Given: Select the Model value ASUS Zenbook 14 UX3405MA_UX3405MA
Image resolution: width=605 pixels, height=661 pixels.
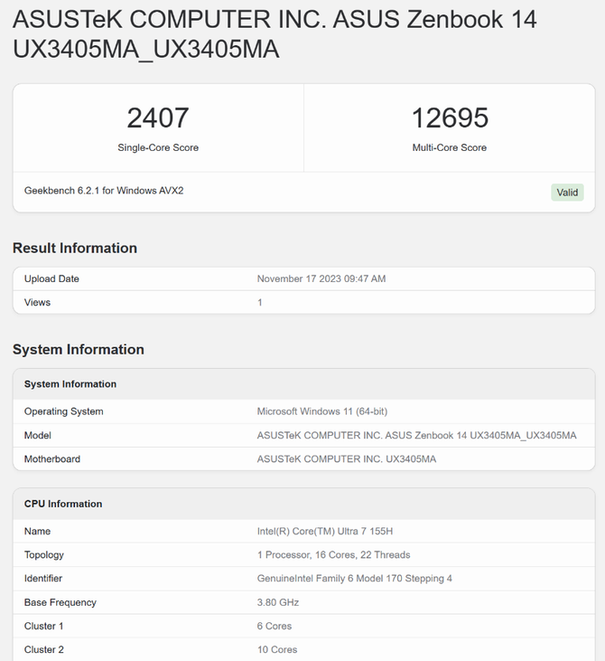Looking at the screenshot, I should [417, 435].
